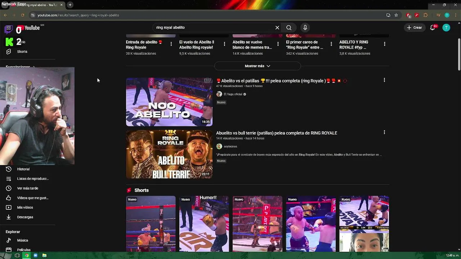The height and width of the screenshot is (259, 461).
Task: Open soytecnus channel avatar
Action: tap(219, 146)
